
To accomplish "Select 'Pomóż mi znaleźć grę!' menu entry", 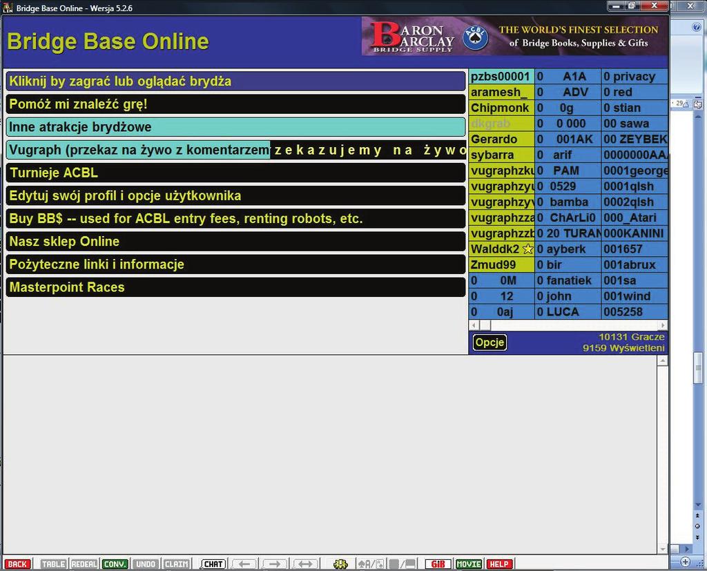I will coord(236,104).
